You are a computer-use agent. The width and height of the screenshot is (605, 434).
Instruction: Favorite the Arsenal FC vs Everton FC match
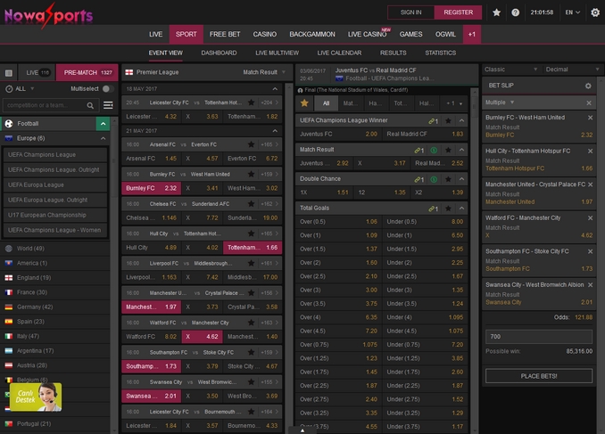(251, 144)
